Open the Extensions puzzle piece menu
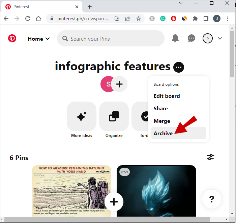The width and height of the screenshot is (236, 223). pyautogui.click(x=195, y=18)
